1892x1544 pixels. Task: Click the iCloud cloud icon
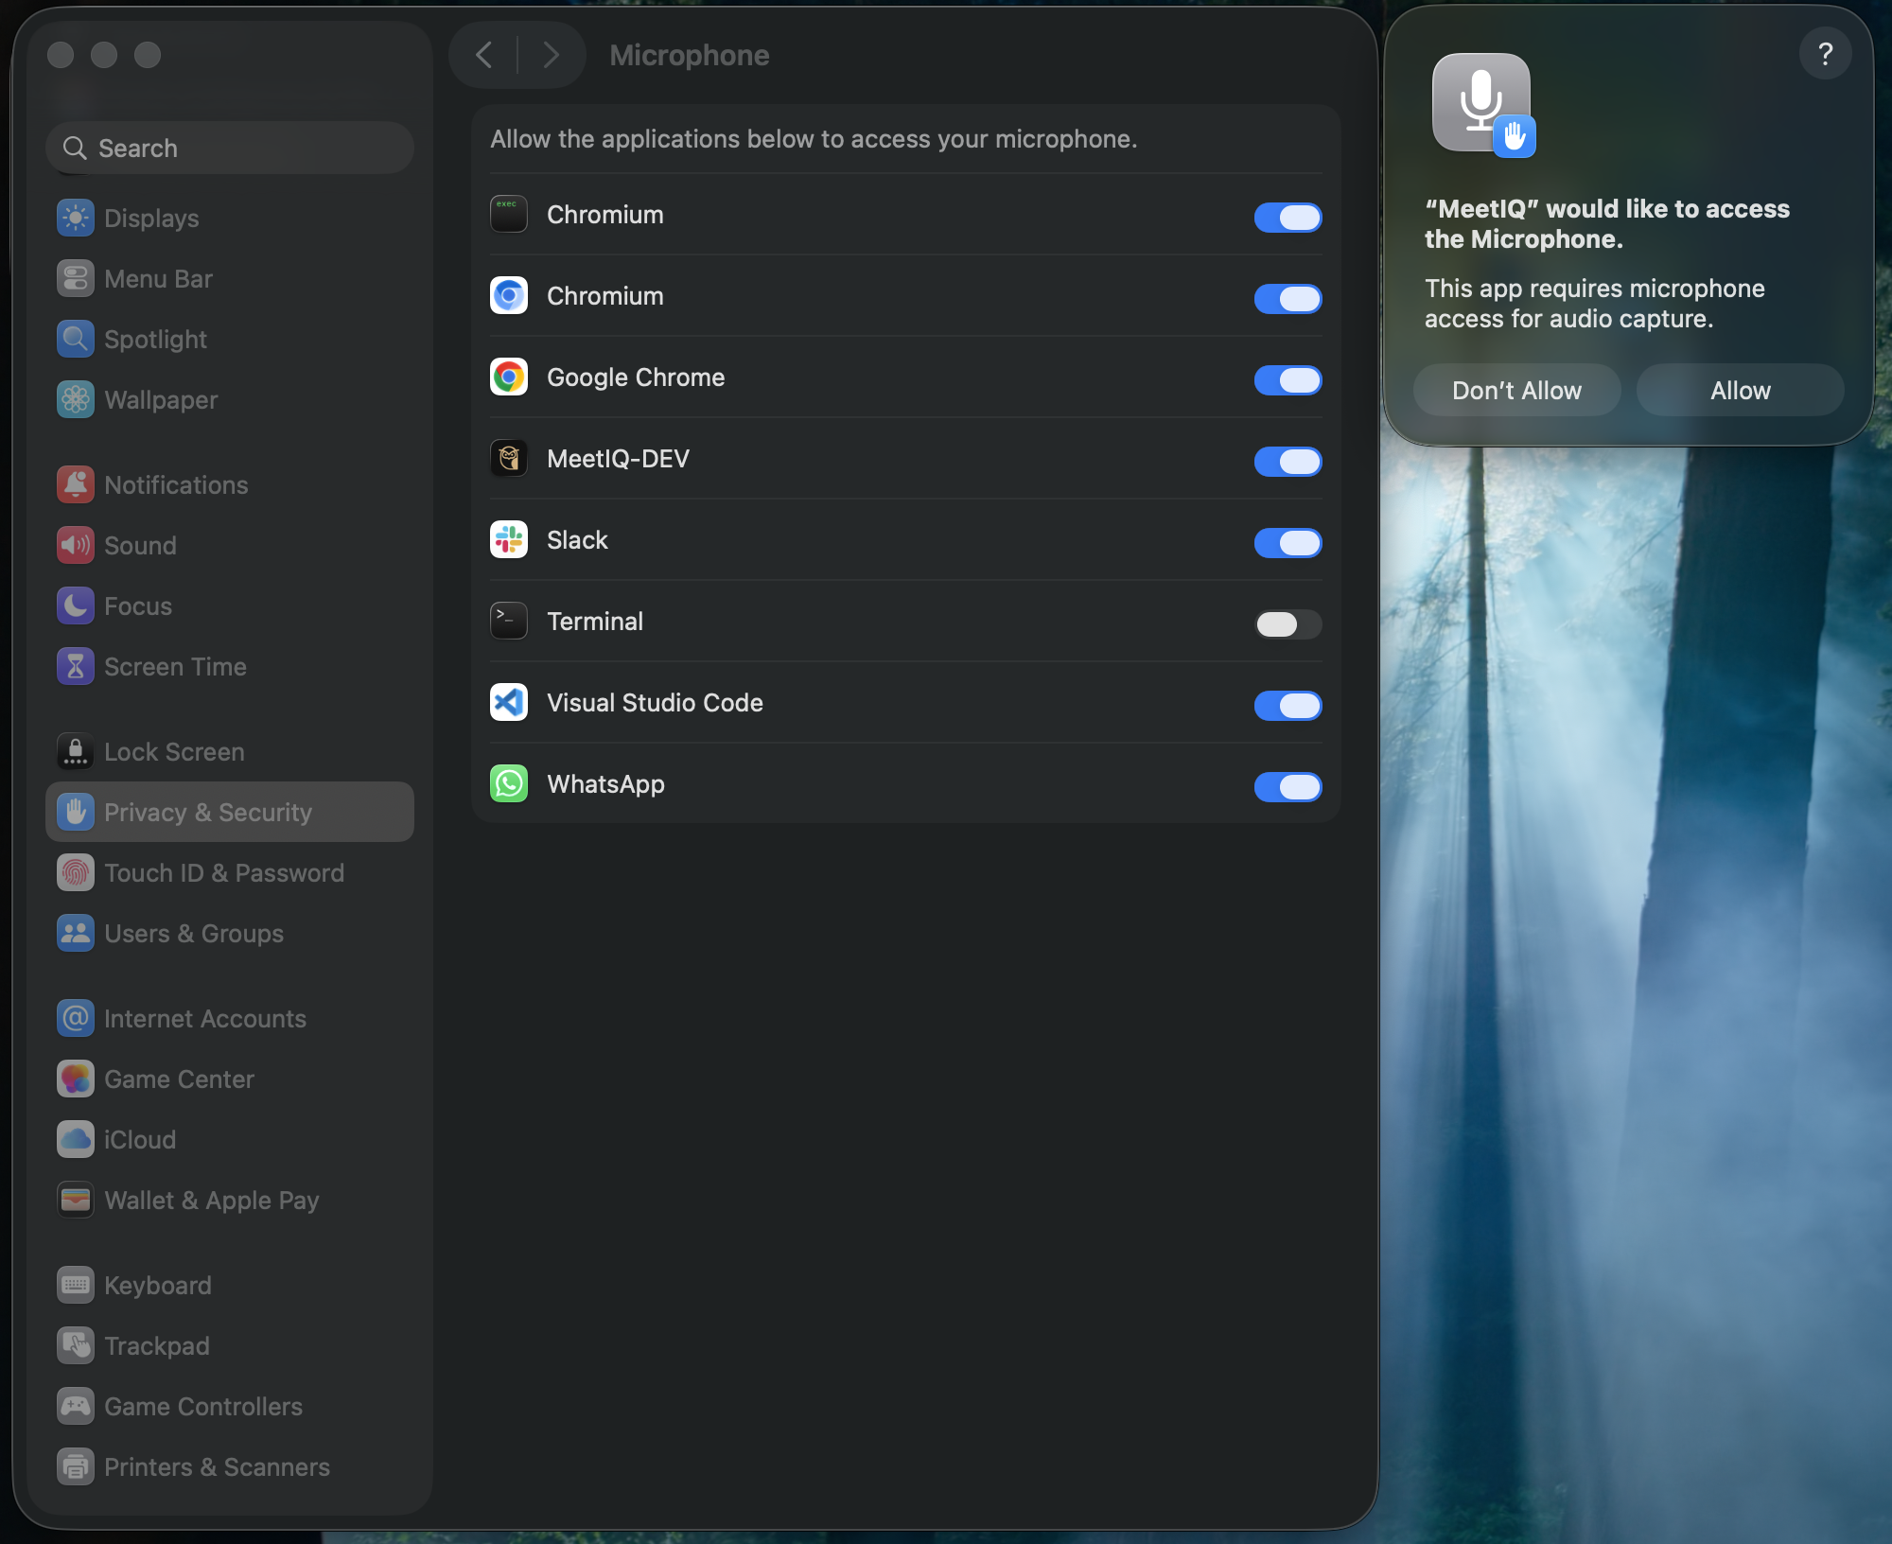(x=76, y=1139)
